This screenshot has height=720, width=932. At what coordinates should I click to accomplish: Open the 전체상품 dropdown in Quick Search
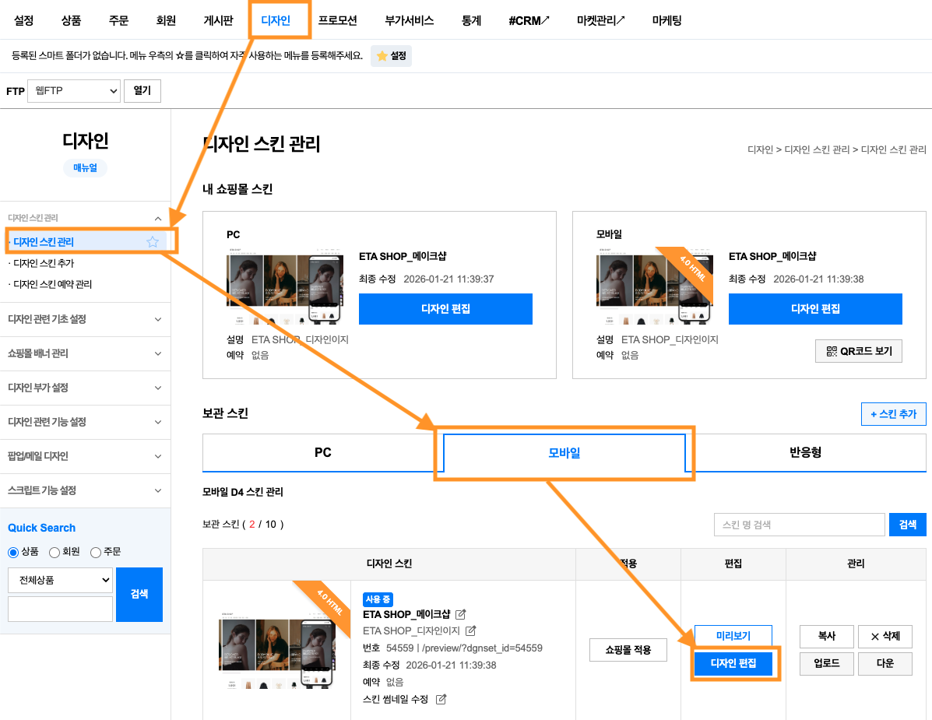pyautogui.click(x=60, y=581)
